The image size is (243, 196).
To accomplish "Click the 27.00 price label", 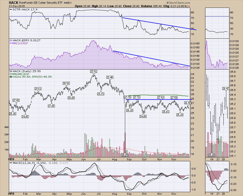I will pos(16,100).
